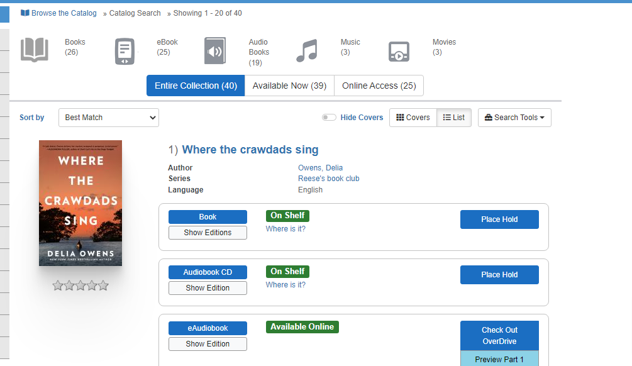The image size is (632, 366).
Task: Filter by the Music note icon
Action: [x=306, y=51]
